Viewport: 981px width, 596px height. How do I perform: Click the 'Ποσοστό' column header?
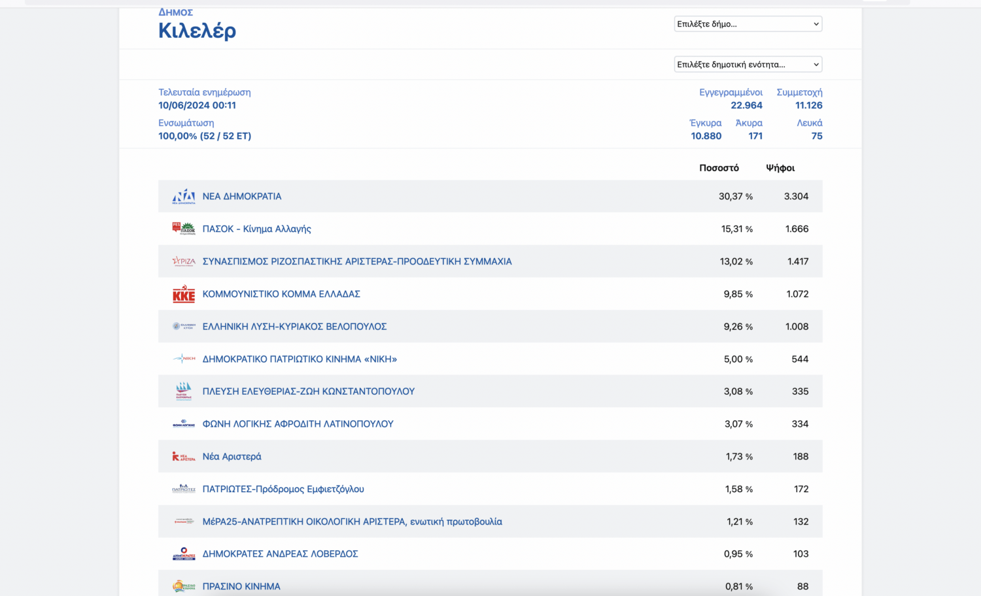[x=719, y=168]
